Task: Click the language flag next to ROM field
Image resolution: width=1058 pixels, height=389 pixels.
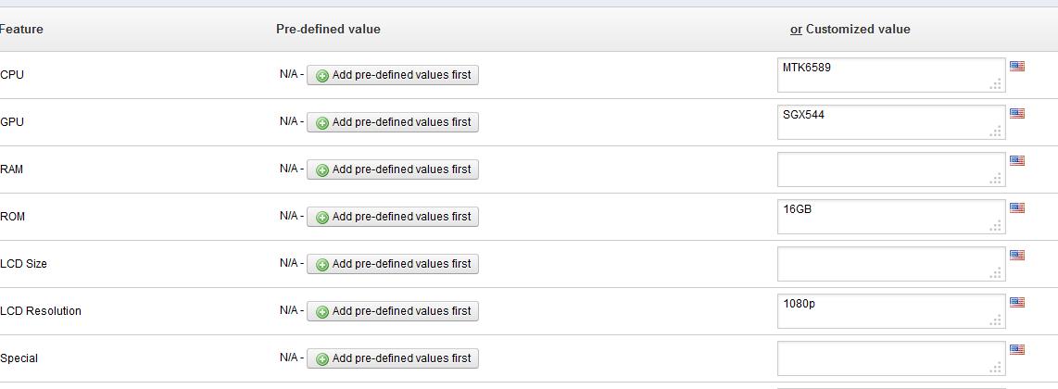Action: click(1016, 208)
